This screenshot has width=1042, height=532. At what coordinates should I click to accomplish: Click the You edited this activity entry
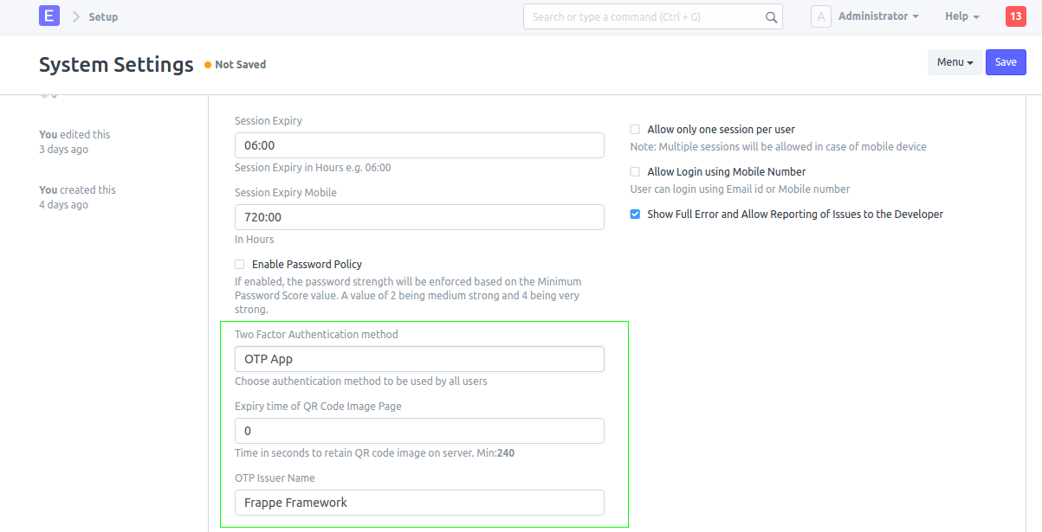coord(74,134)
